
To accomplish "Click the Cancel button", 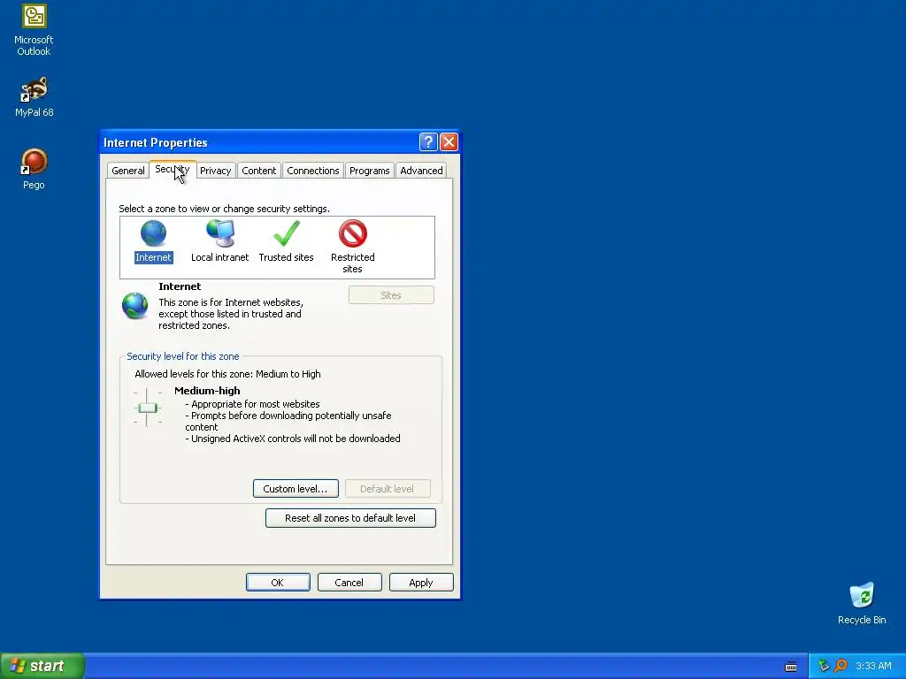I will pyautogui.click(x=349, y=582).
